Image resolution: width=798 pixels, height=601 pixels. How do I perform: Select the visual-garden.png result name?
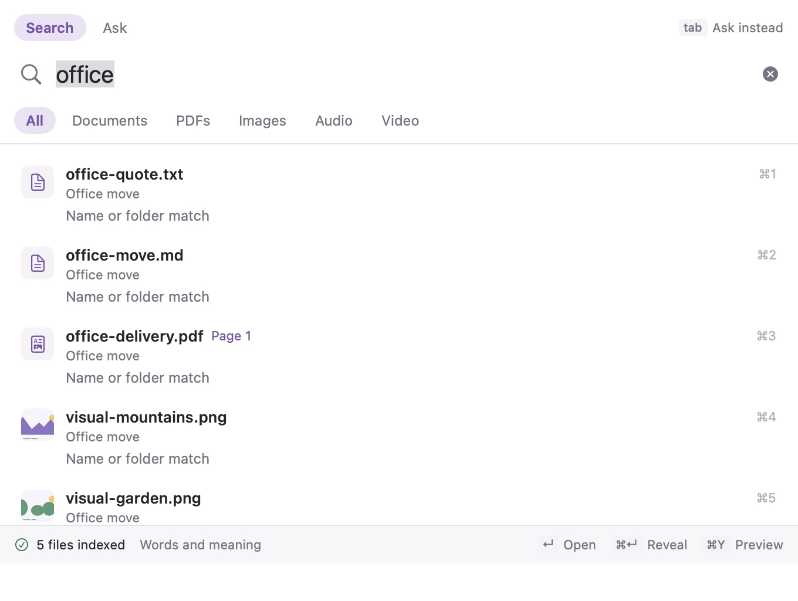click(x=133, y=498)
